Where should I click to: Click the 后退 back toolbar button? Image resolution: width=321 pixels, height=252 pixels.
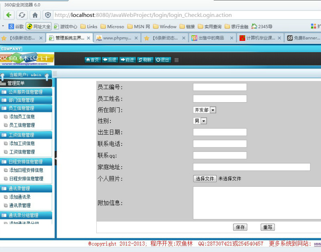(x=110, y=60)
